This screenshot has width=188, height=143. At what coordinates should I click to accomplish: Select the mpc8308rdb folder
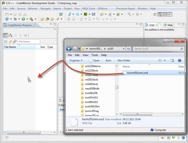[92, 89]
